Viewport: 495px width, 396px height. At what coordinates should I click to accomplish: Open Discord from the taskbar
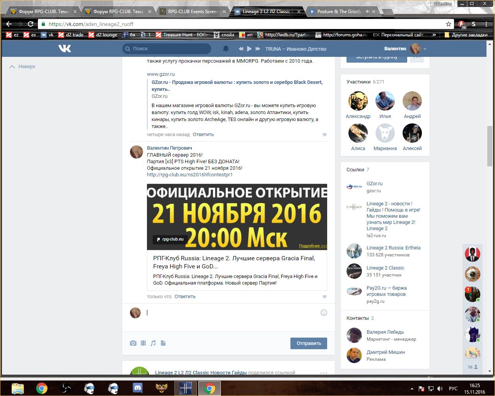tap(138, 388)
